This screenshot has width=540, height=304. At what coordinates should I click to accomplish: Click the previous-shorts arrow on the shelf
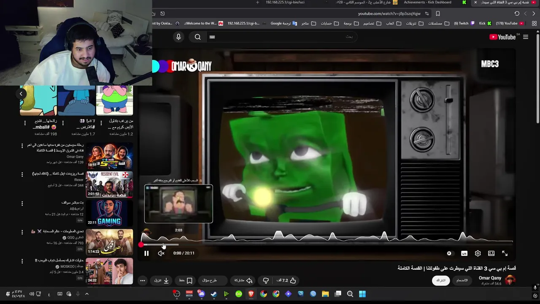click(21, 94)
